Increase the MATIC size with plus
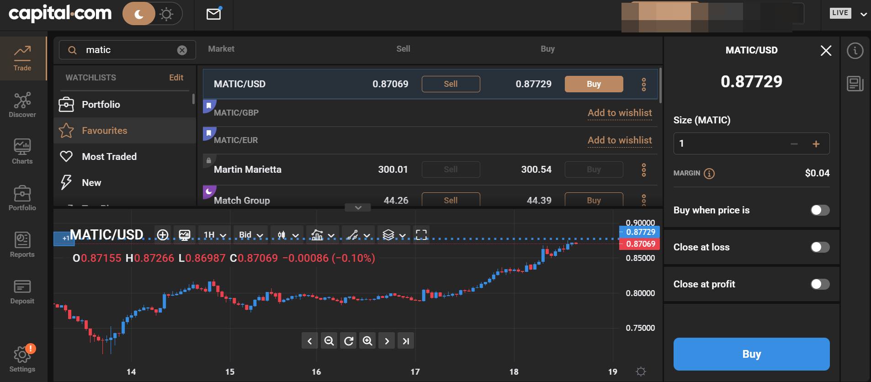 point(816,144)
